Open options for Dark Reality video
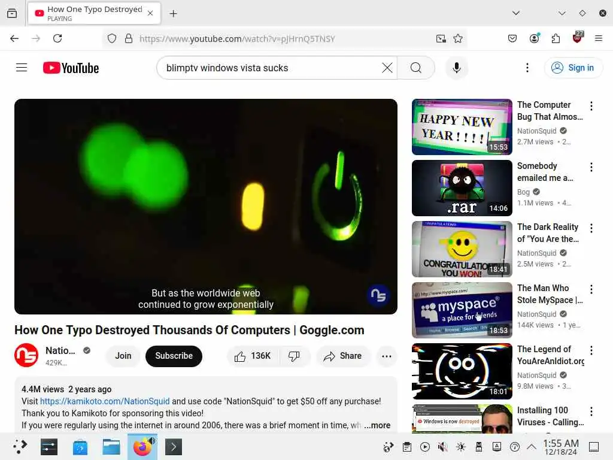 [591, 228]
